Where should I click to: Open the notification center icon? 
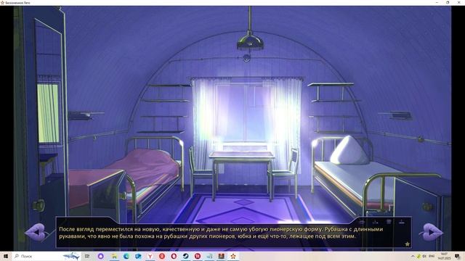[458, 256]
